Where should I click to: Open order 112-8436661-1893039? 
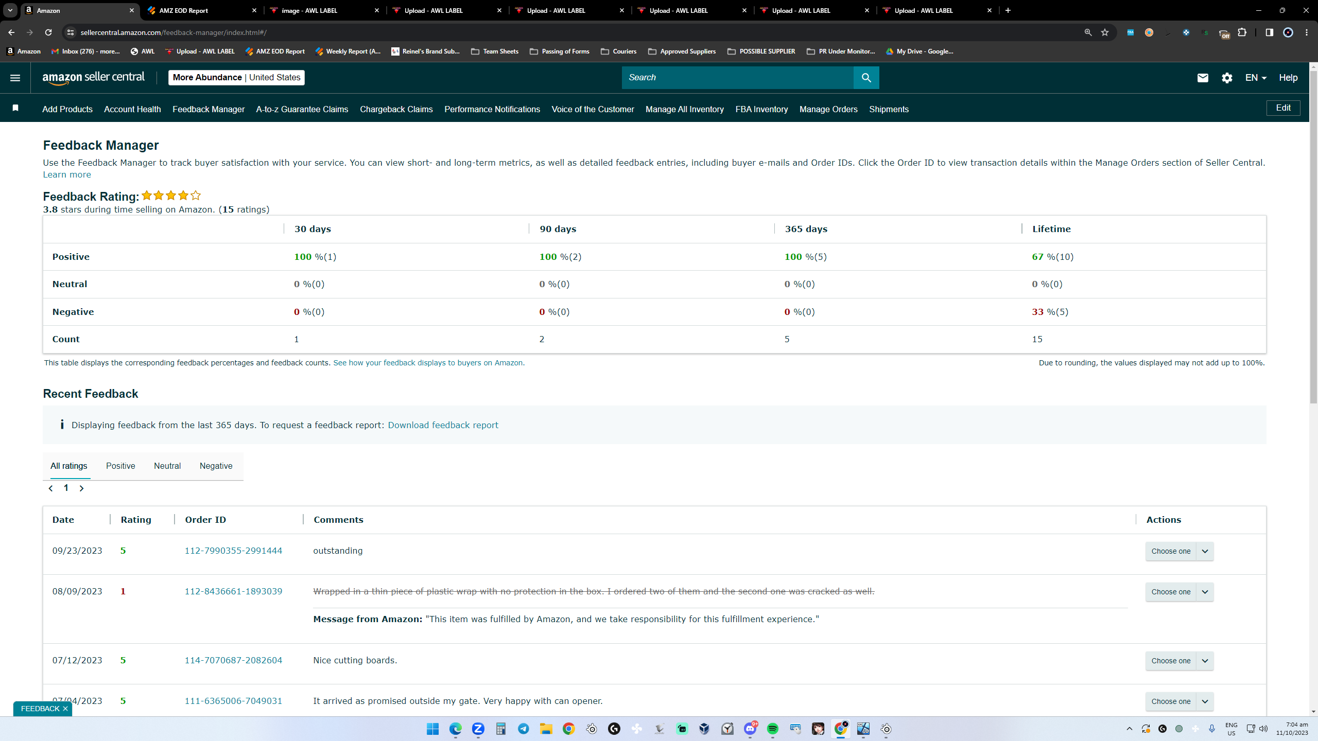234,591
